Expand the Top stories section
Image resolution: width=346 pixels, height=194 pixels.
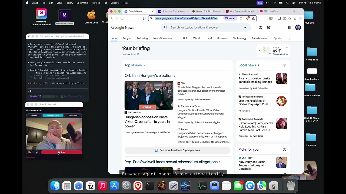pos(135,65)
